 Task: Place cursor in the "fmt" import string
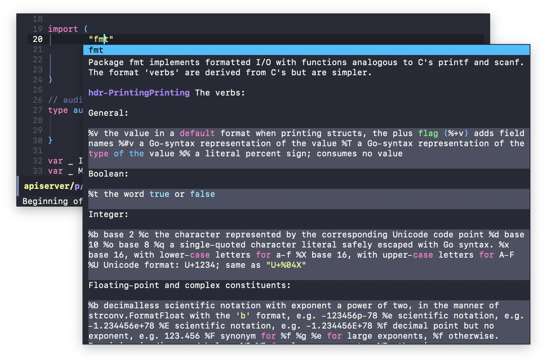pos(101,39)
